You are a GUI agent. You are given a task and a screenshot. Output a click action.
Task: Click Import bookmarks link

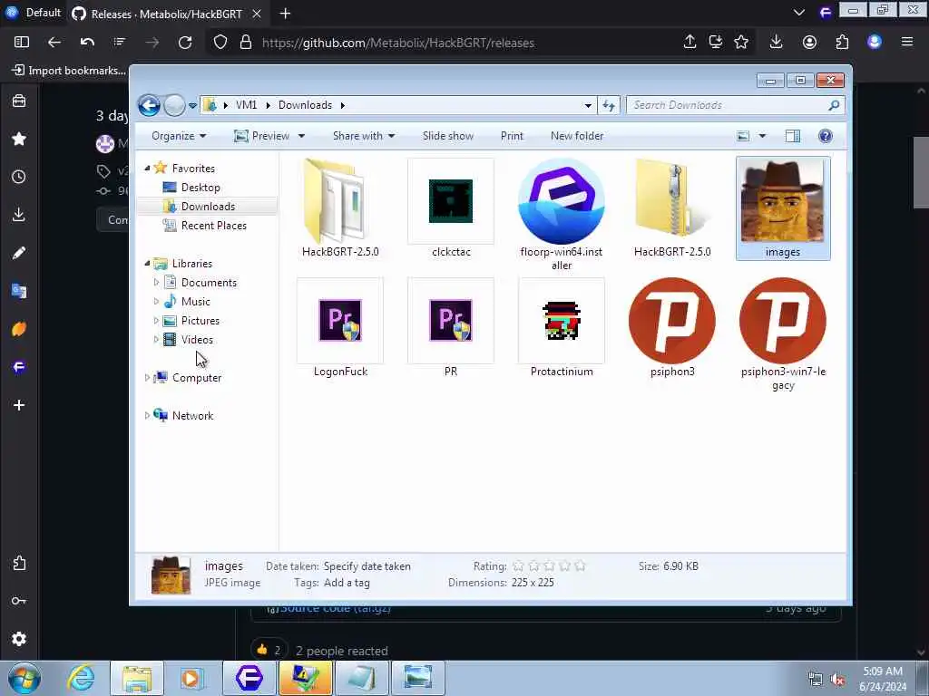click(69, 71)
